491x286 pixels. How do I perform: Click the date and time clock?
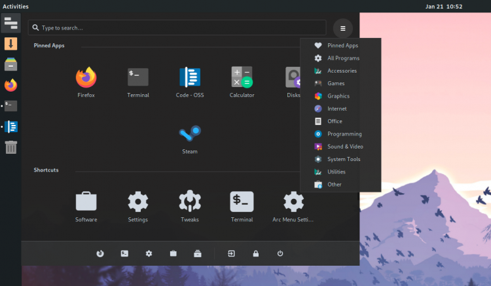pyautogui.click(x=444, y=7)
